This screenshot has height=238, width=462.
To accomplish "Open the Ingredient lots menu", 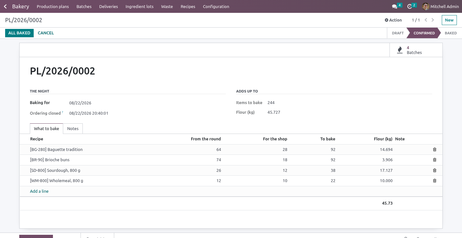I will coord(140,6).
